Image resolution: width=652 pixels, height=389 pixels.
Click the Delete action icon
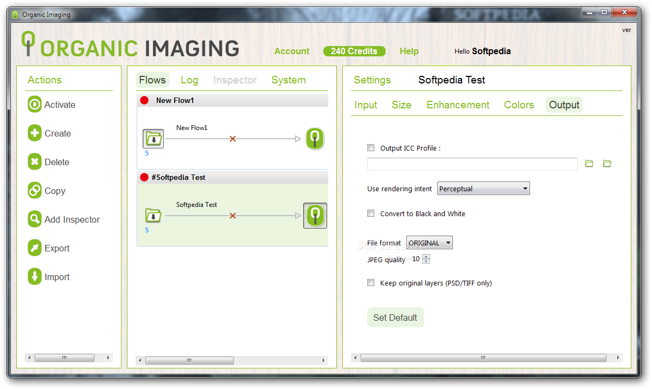pyautogui.click(x=35, y=162)
